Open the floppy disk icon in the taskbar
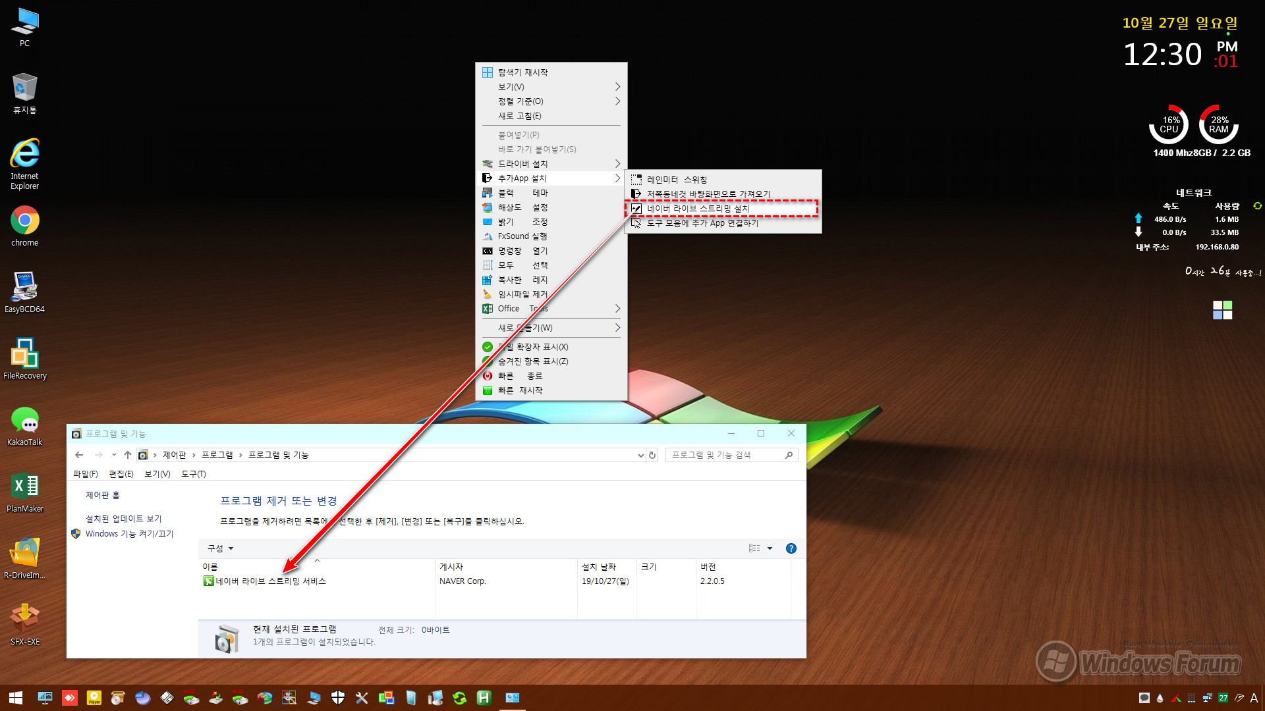1265x711 pixels. [167, 698]
